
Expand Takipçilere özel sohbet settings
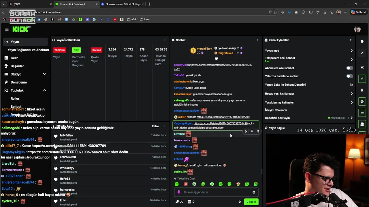(x=351, y=60)
